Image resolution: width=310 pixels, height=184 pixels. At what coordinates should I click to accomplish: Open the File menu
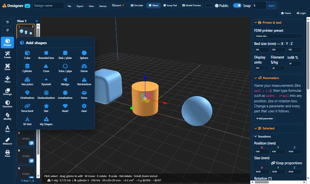click(x=69, y=6)
